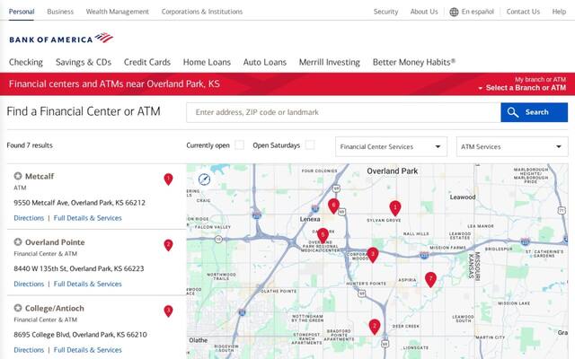575x359 pixels.
Task: Click address 8440 W 135th St
Action: pos(79,268)
